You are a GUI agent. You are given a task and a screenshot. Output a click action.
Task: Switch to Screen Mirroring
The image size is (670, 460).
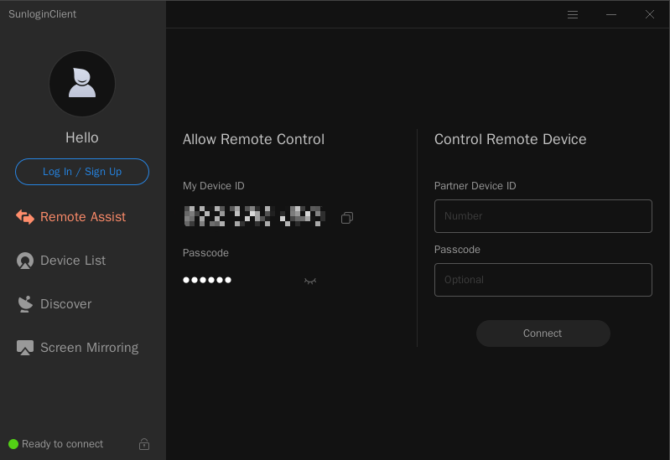click(x=77, y=348)
